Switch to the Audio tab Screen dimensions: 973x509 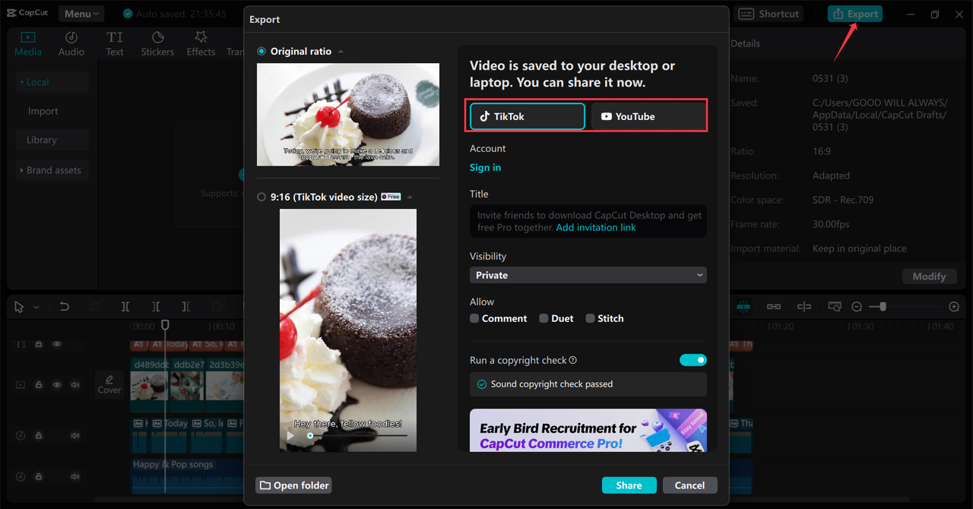pos(71,44)
